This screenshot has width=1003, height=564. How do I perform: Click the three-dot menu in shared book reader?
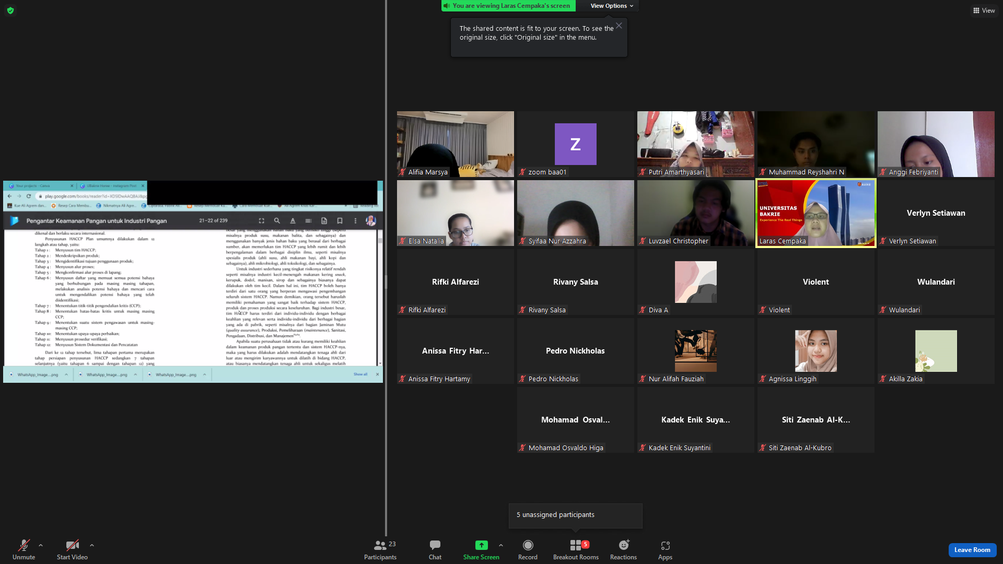coord(356,221)
